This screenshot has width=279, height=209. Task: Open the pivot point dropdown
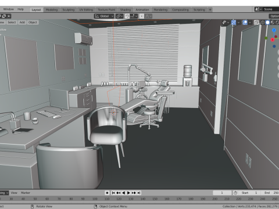click(119, 16)
